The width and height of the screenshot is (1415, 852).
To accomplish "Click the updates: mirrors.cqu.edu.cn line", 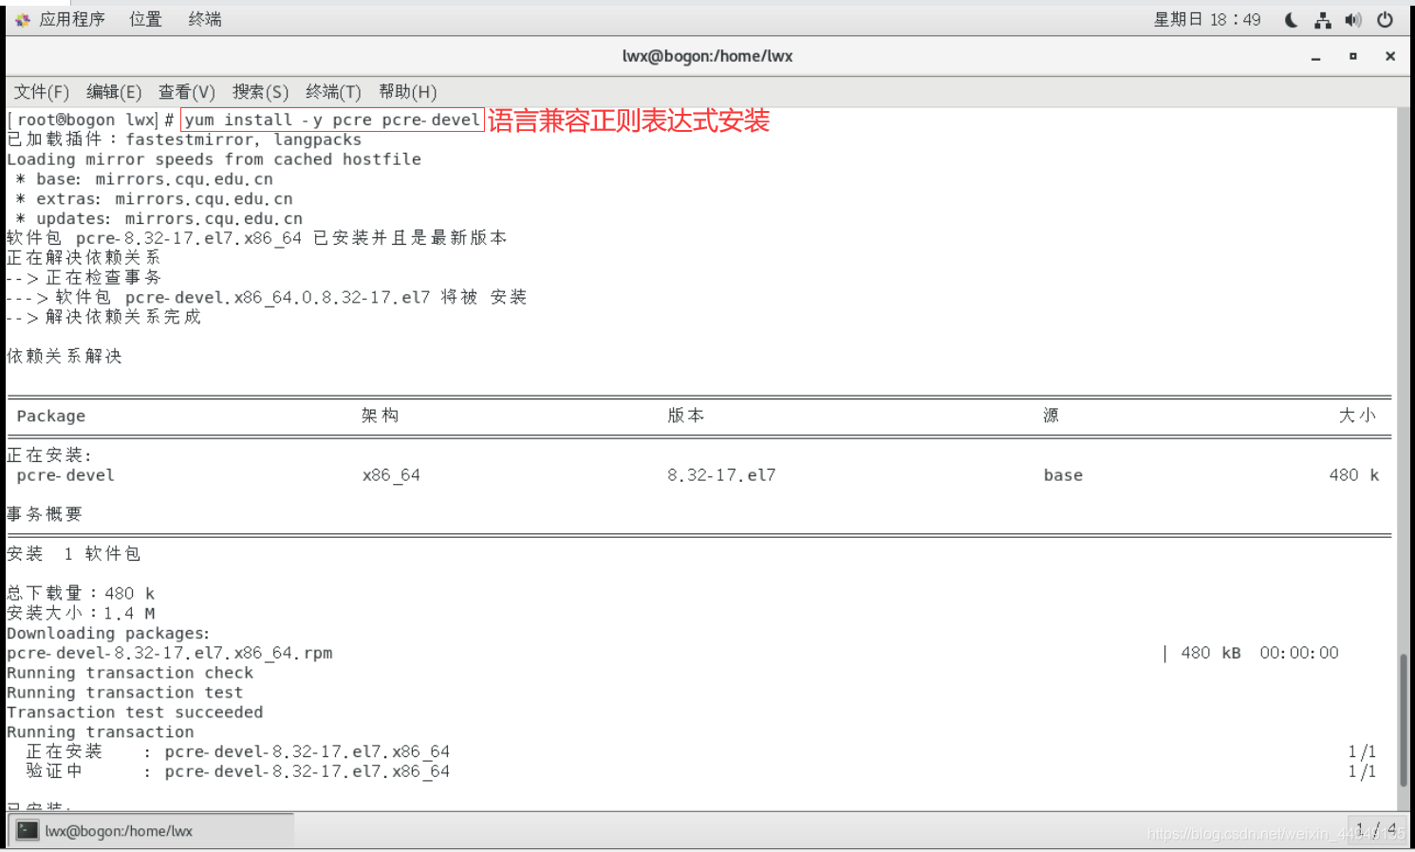I will (x=158, y=219).
